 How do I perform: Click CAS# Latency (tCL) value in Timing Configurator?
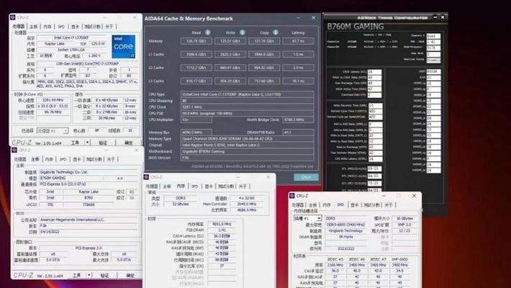pyautogui.click(x=374, y=72)
